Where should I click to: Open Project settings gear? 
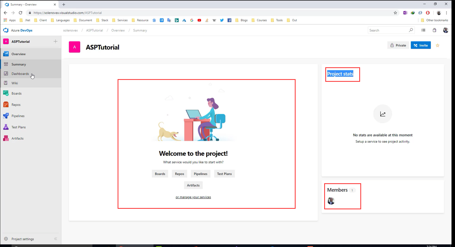click(x=6, y=239)
